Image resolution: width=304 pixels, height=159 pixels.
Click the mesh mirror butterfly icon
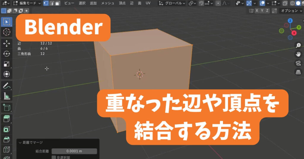coord(251,11)
